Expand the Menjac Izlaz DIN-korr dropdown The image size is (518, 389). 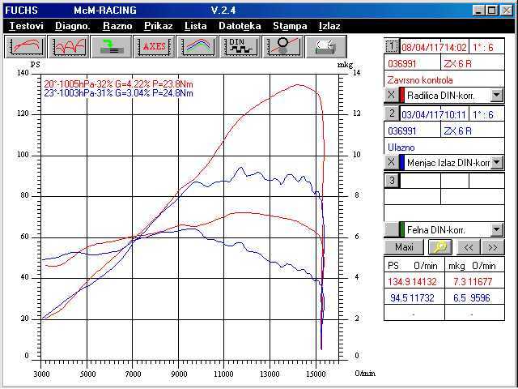point(497,162)
